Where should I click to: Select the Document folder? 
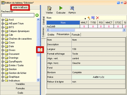(x=14, y=54)
